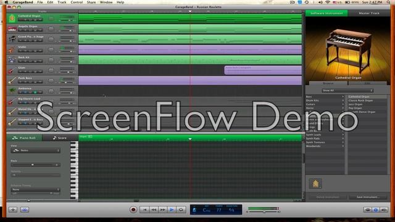Open the File menu
Viewport: 395px width, 222px height.
pos(40,2)
